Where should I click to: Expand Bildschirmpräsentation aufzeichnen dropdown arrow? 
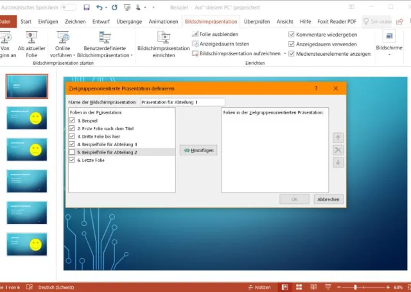pyautogui.click(x=284, y=53)
